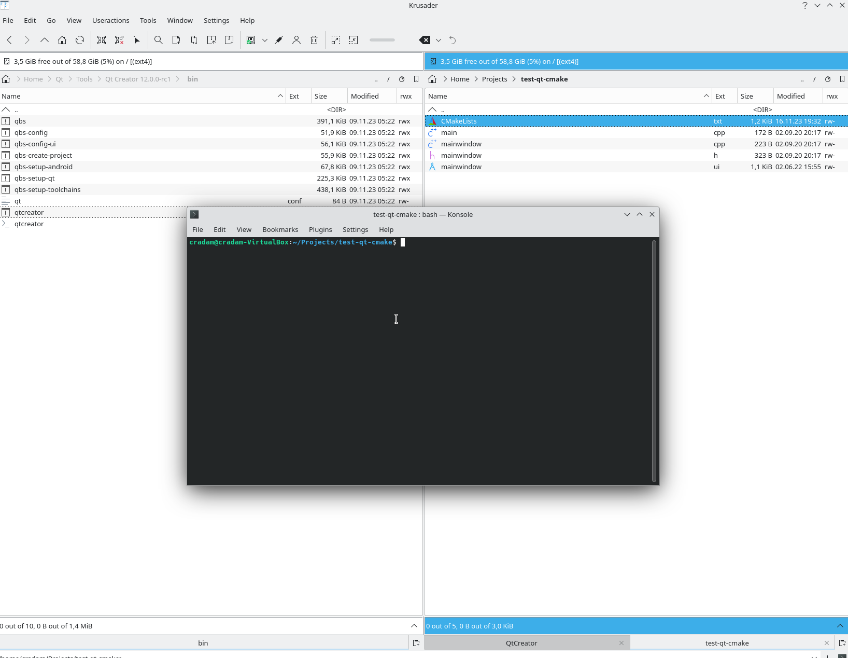This screenshot has width=848, height=658.
Task: Click the toolbar horizontal slider bar
Action: (382, 40)
